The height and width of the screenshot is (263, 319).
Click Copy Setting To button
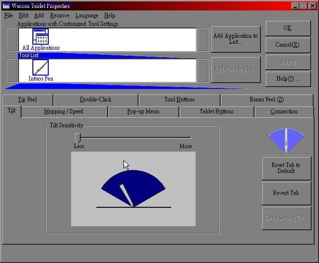click(286, 218)
